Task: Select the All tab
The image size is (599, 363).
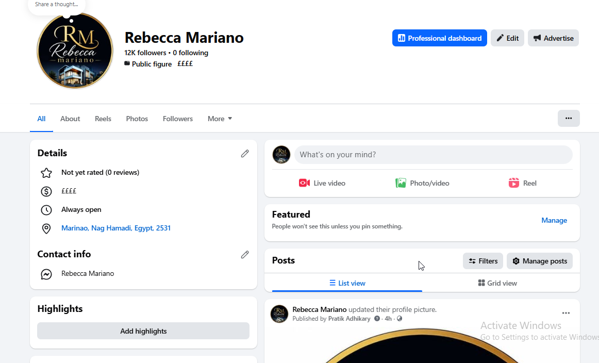Action: (x=41, y=119)
